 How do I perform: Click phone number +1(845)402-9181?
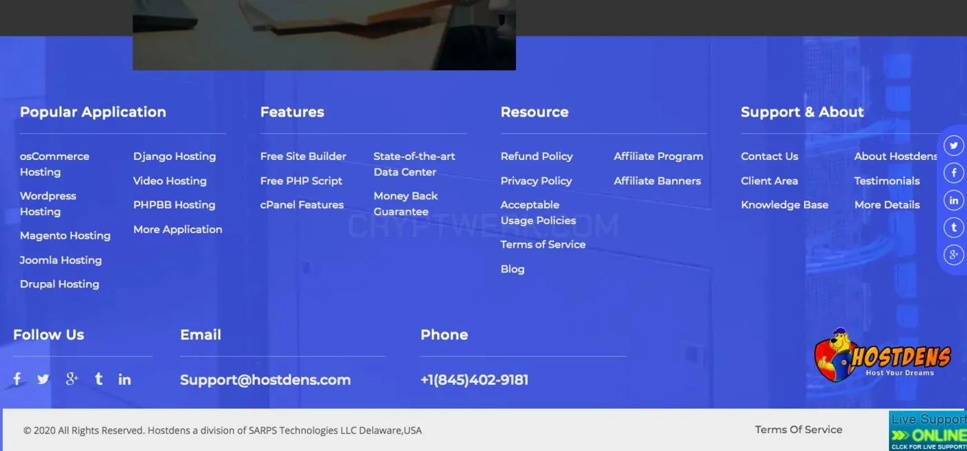click(x=475, y=380)
